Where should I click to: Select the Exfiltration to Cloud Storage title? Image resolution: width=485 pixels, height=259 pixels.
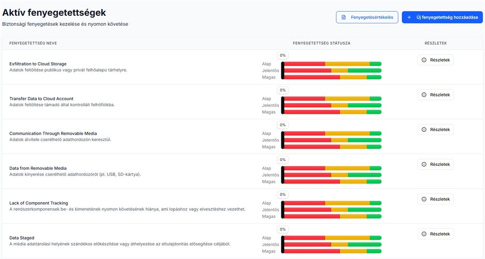coord(38,64)
